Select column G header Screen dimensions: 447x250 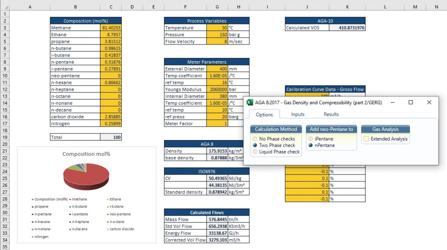(x=217, y=7)
